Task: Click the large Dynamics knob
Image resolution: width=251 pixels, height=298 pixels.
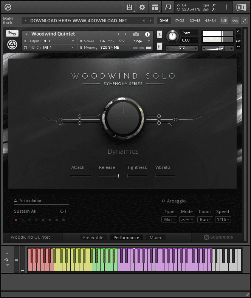Action: (x=123, y=118)
